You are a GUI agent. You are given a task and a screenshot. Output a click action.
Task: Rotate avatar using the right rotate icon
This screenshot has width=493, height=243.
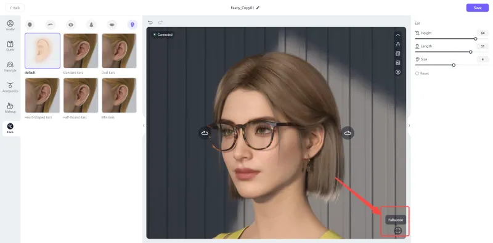[348, 133]
